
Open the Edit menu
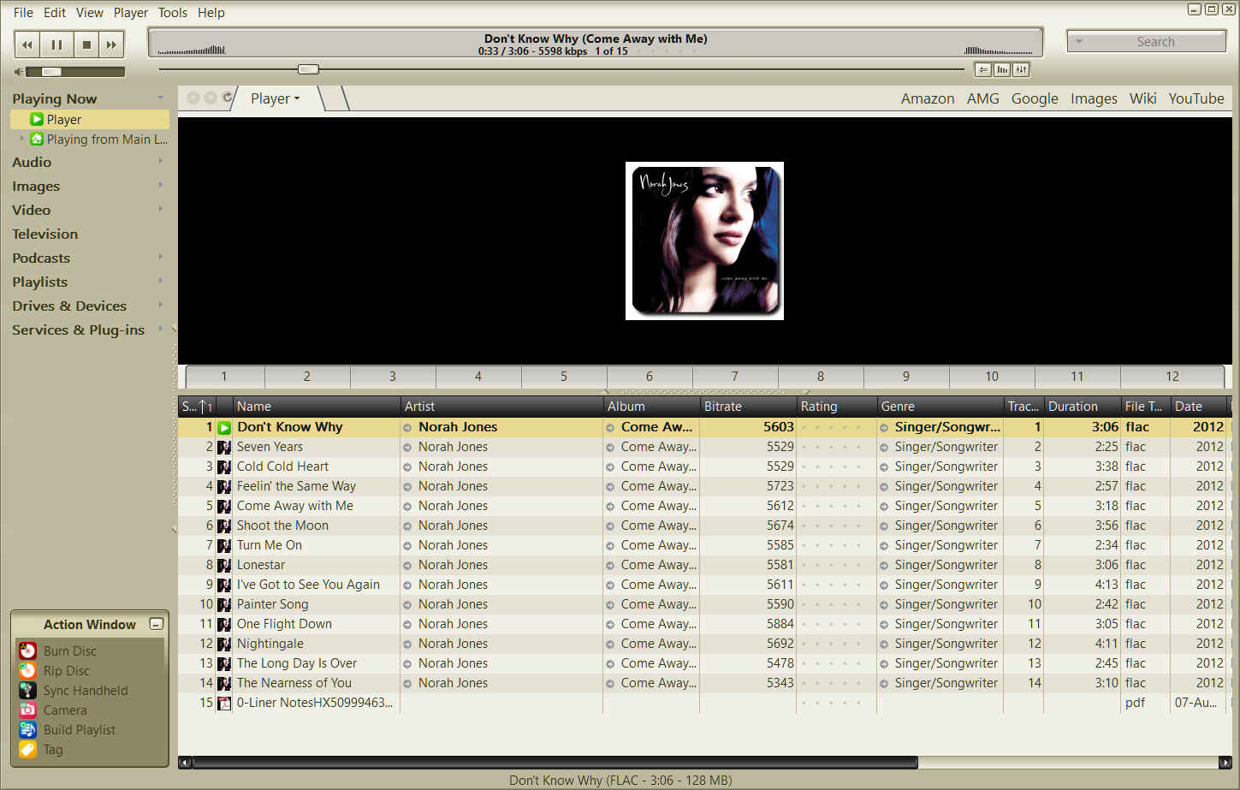point(55,13)
